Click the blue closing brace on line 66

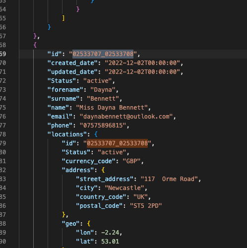49,27
